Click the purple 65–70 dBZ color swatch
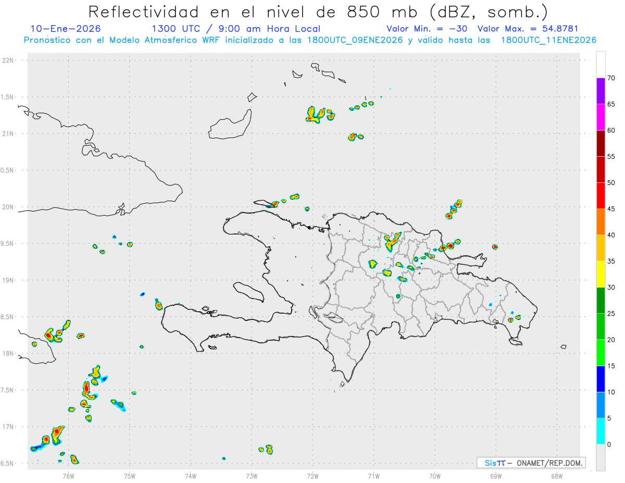 (x=601, y=91)
